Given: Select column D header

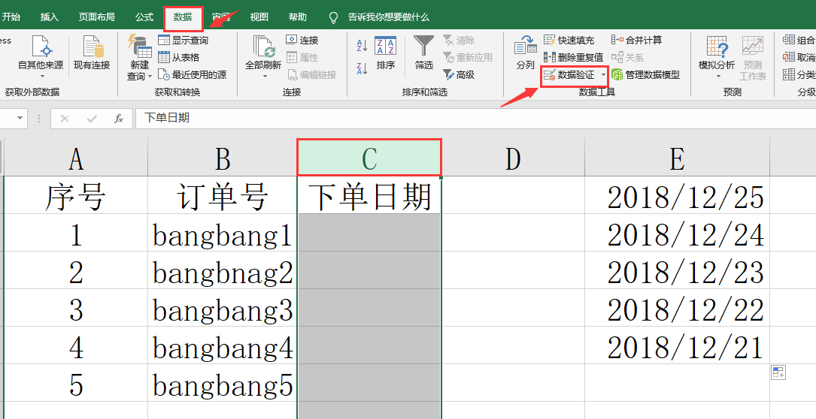Looking at the screenshot, I should [x=513, y=158].
